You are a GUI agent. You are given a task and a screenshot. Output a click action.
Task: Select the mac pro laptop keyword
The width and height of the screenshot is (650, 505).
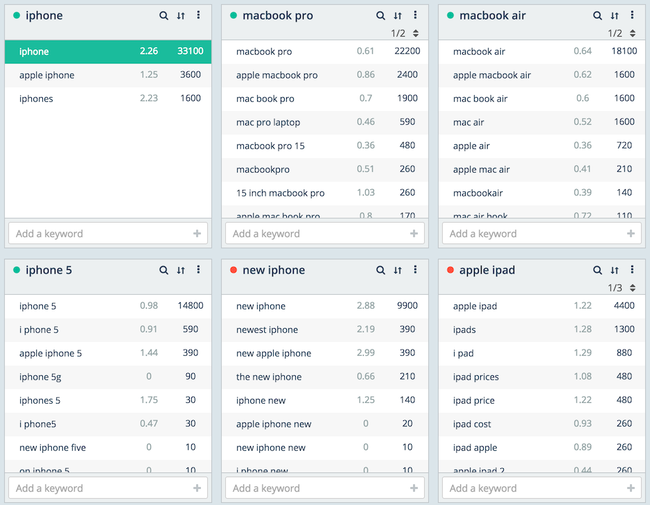point(325,122)
